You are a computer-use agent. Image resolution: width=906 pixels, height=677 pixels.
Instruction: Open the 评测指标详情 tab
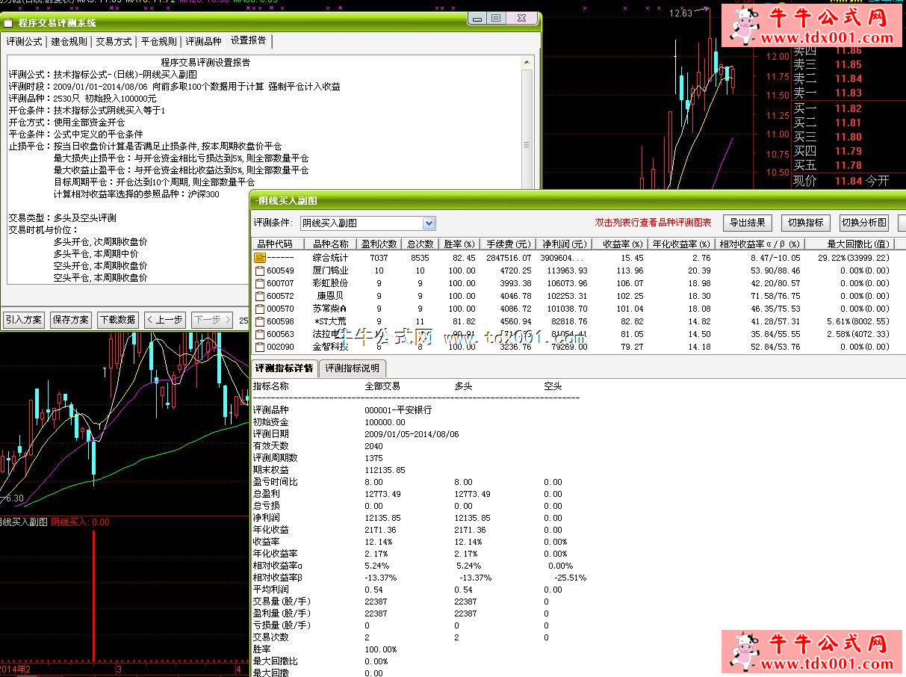[x=284, y=368]
